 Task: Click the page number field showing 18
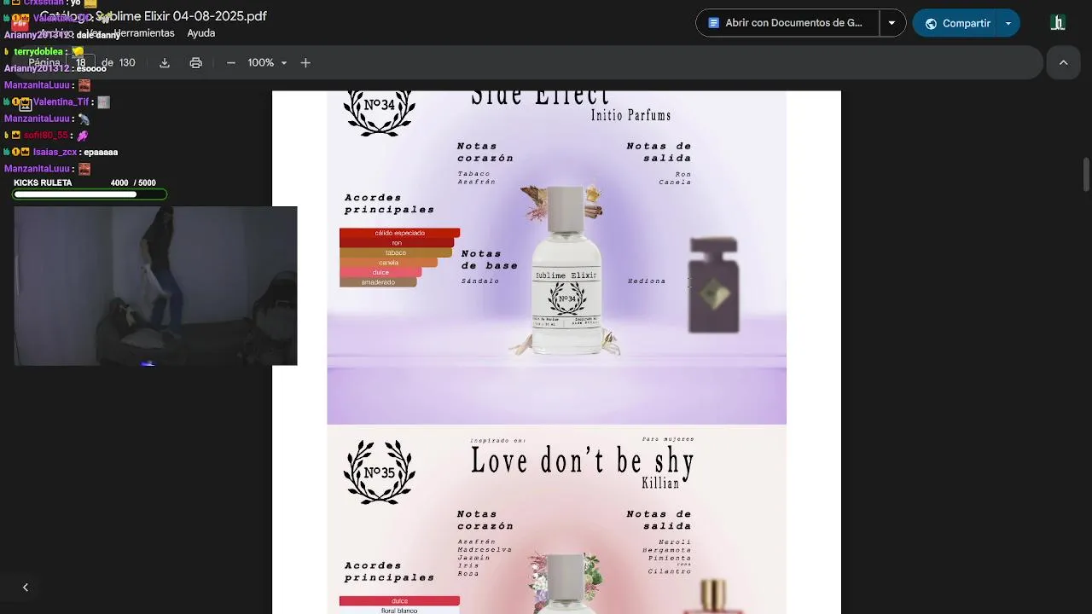83,63
